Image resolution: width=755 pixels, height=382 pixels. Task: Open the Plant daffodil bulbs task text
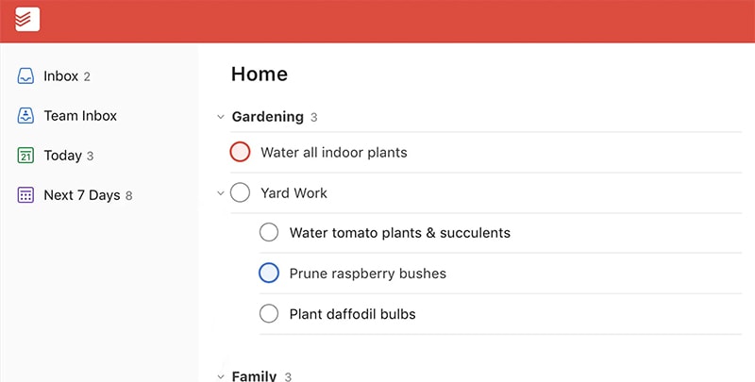352,314
